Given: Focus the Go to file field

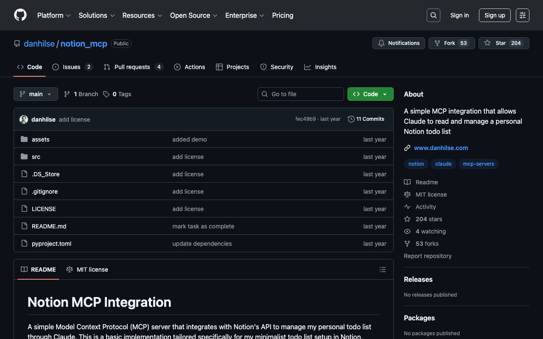Looking at the screenshot, I should [x=300, y=94].
